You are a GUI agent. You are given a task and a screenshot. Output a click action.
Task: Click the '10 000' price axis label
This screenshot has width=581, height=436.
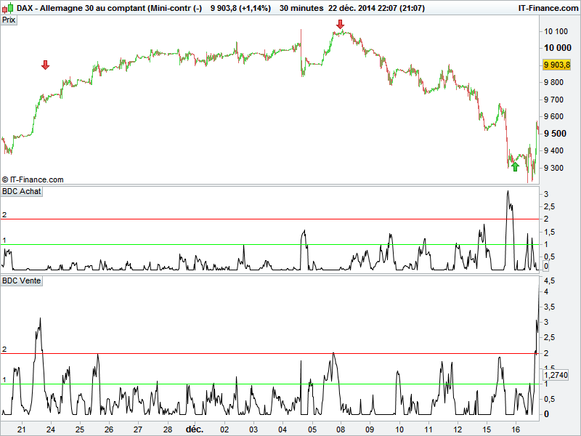pyautogui.click(x=557, y=47)
